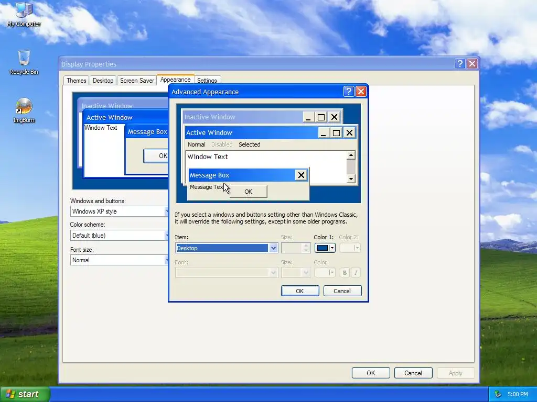537x402 pixels.
Task: Click Active Window title in Display Properties preview
Action: pyautogui.click(x=109, y=118)
